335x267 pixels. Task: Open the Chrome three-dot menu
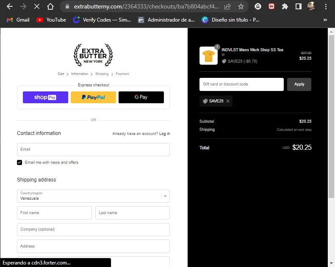coord(326,7)
